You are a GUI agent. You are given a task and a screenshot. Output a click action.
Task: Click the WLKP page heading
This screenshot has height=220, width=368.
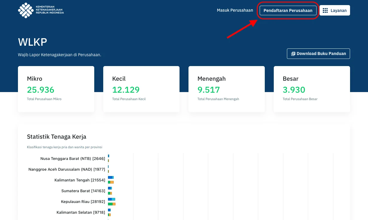33,42
